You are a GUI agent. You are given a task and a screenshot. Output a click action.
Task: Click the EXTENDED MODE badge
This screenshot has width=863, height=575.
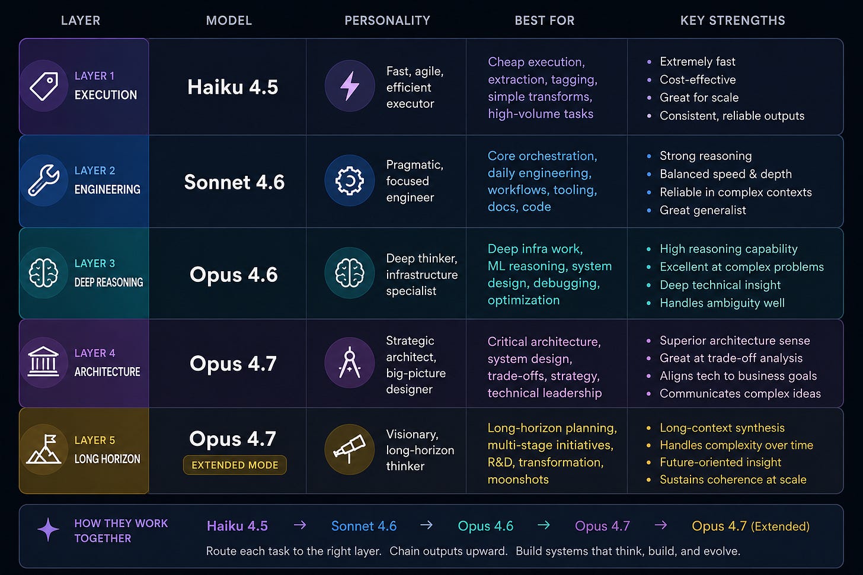click(235, 465)
